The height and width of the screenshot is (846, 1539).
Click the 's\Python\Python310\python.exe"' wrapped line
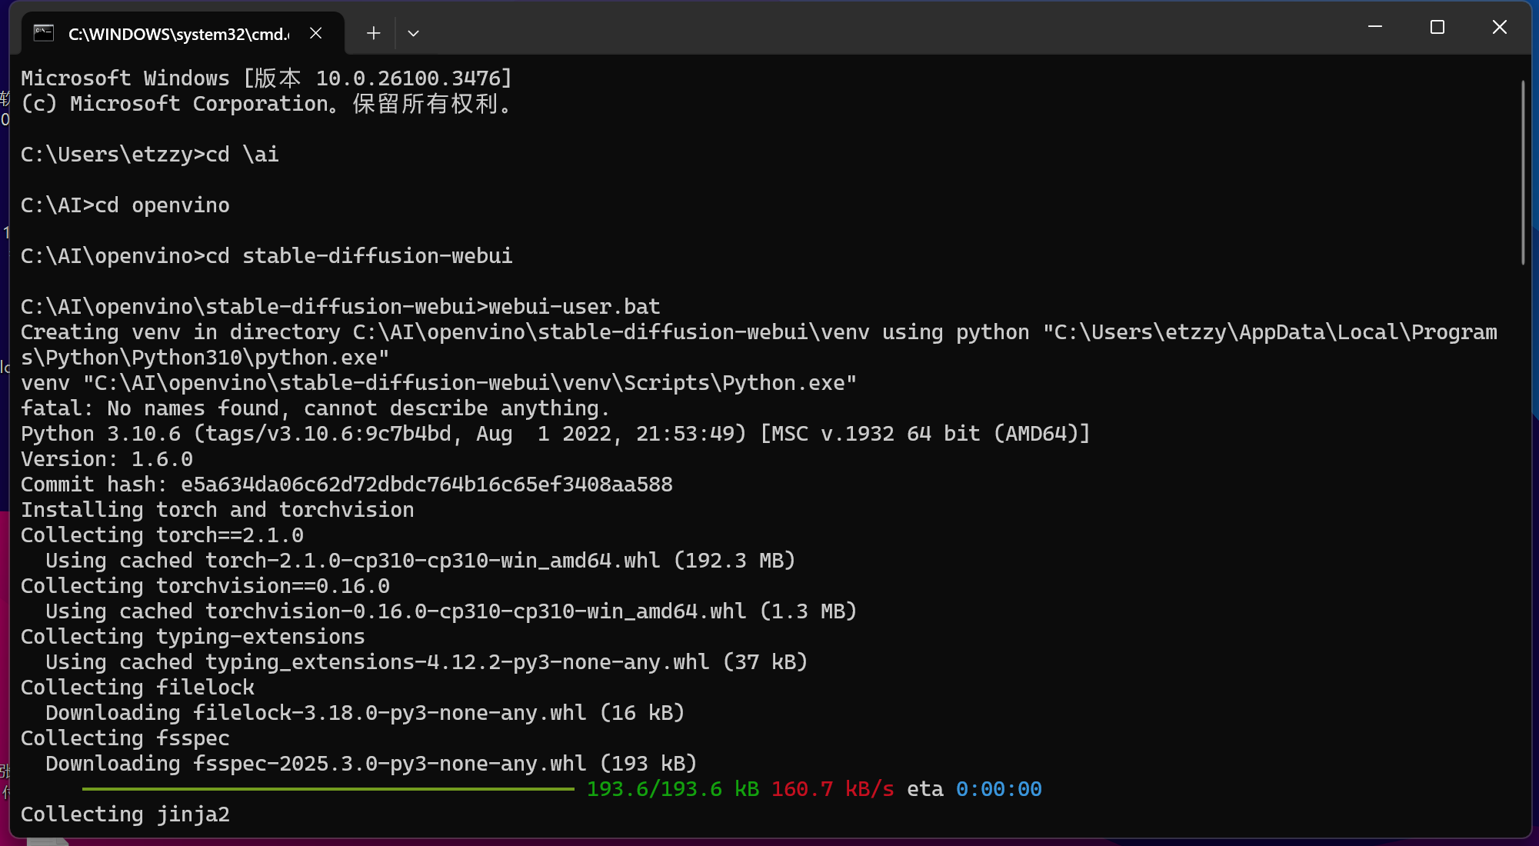click(205, 358)
